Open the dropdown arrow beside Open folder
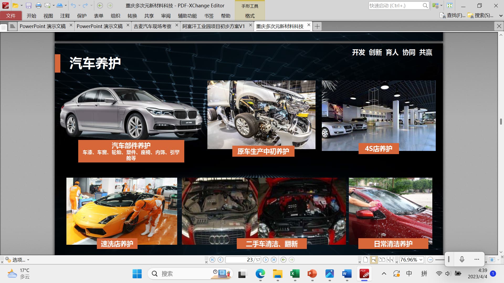 22,6
